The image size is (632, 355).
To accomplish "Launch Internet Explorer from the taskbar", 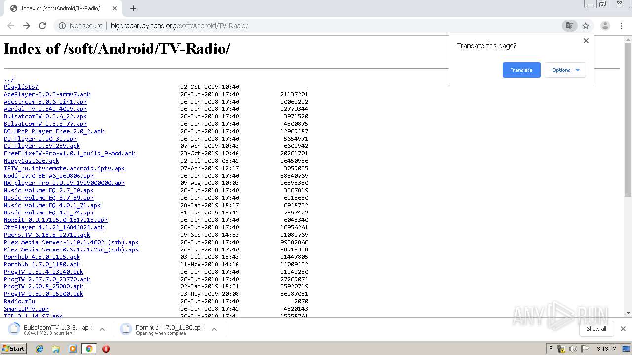I will 39,349.
